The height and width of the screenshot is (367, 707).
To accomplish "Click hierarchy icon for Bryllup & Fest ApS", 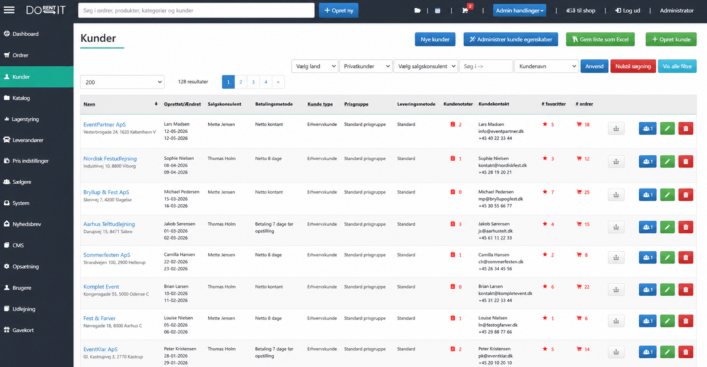I will 616,195.
